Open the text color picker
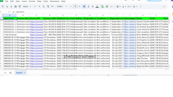Viewport: 173px width, 97px height. tap(97, 7)
